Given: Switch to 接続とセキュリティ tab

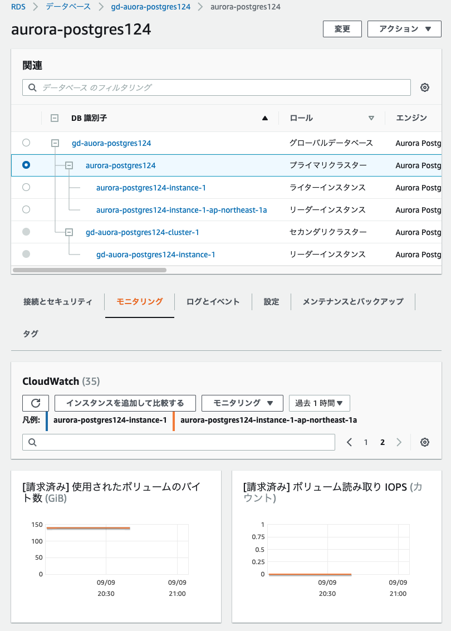Looking at the screenshot, I should click(58, 301).
